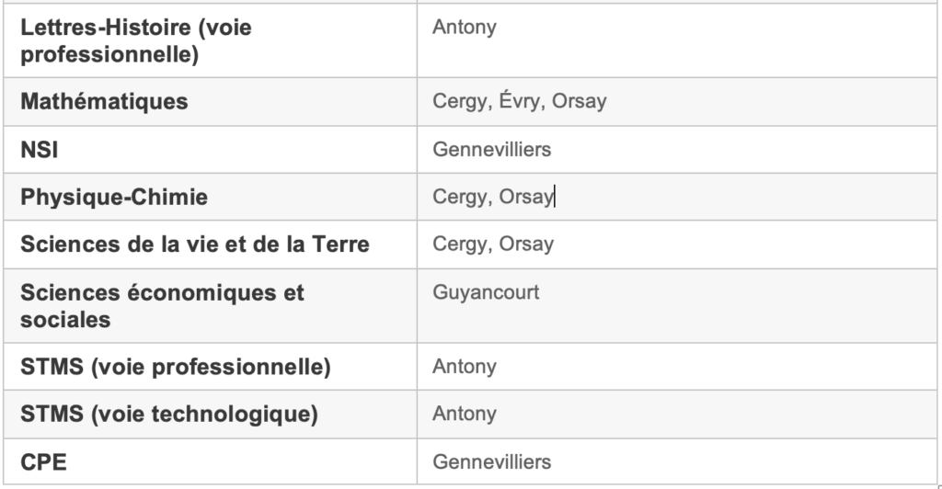The width and height of the screenshot is (942, 489).
Task: Click Cergy in the Physique-Chimie row
Action: 459,197
